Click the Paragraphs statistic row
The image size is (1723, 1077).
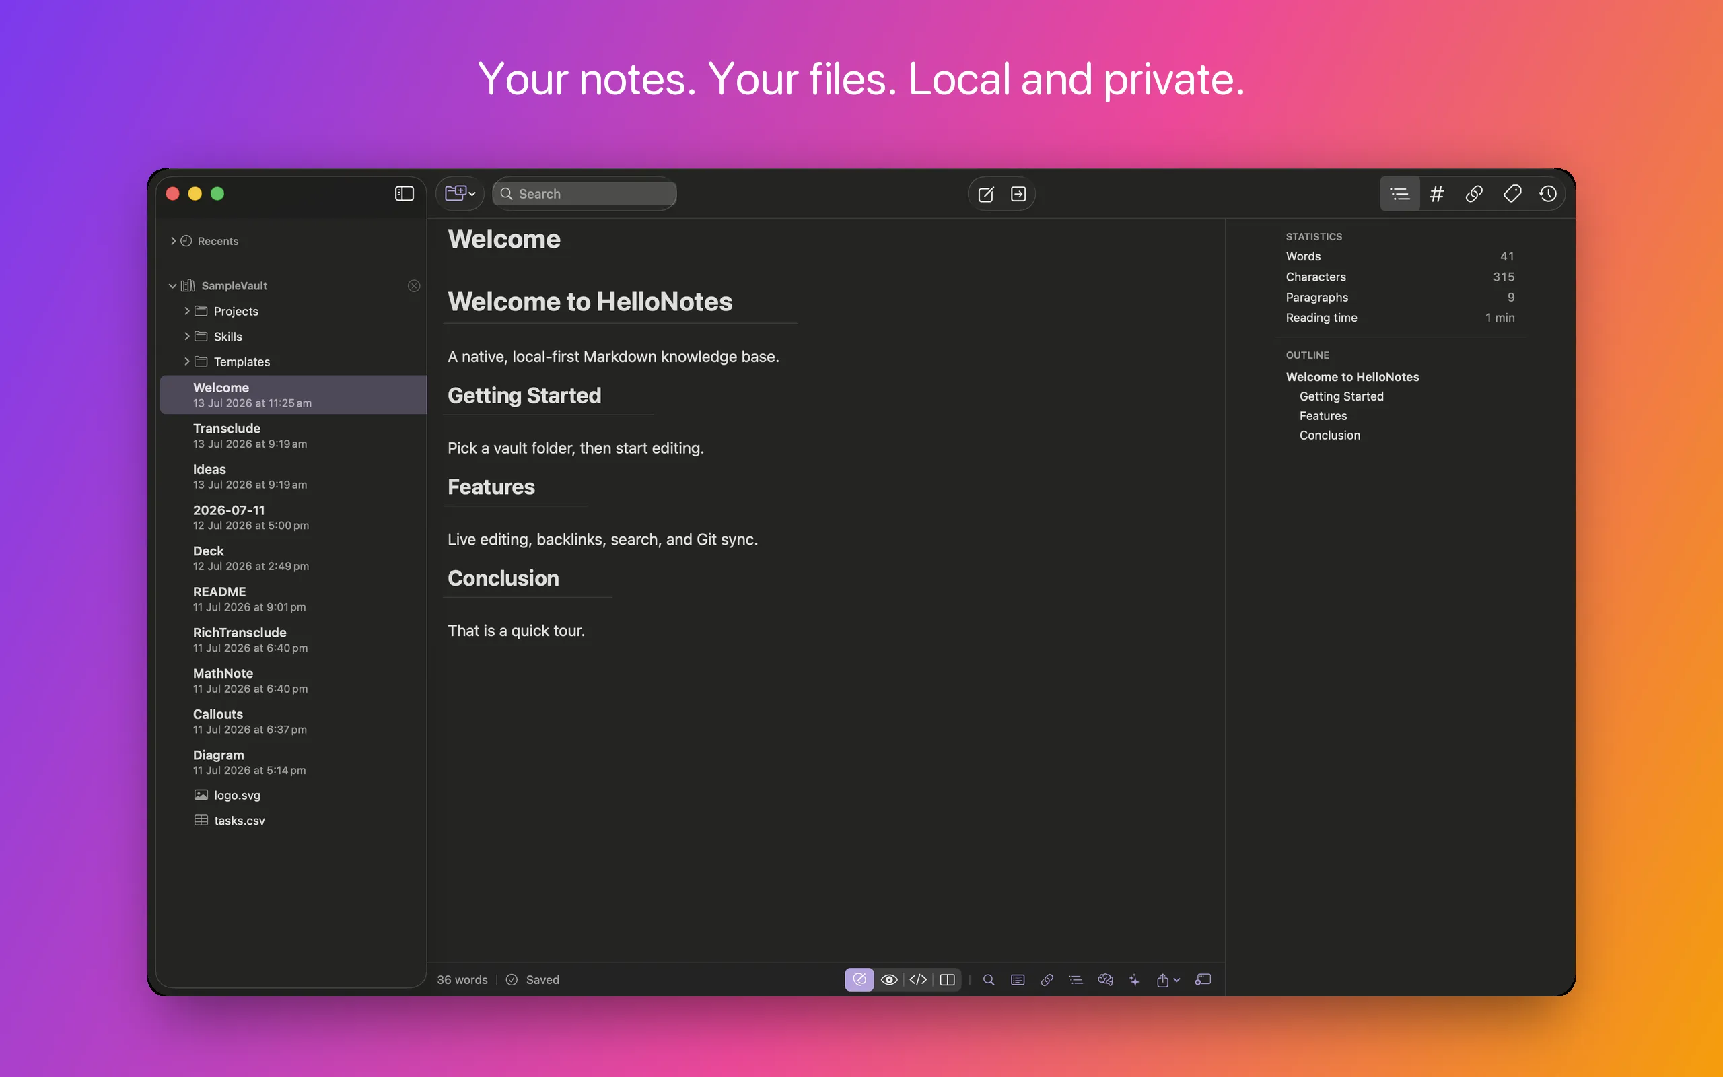pyautogui.click(x=1400, y=297)
